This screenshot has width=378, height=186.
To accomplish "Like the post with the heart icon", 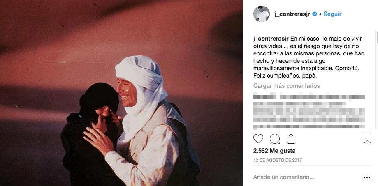I will pyautogui.click(x=258, y=139).
